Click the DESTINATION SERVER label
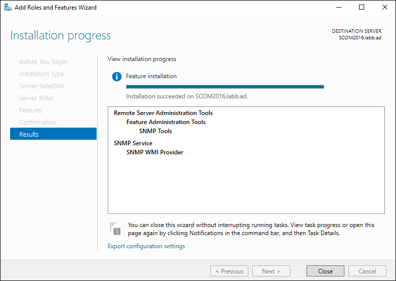Screen dimensions: 396x281 point(357,31)
